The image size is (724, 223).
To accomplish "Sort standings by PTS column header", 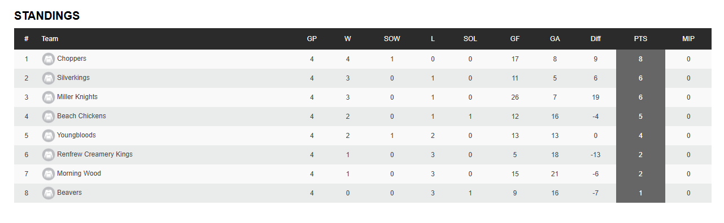I will (x=640, y=39).
